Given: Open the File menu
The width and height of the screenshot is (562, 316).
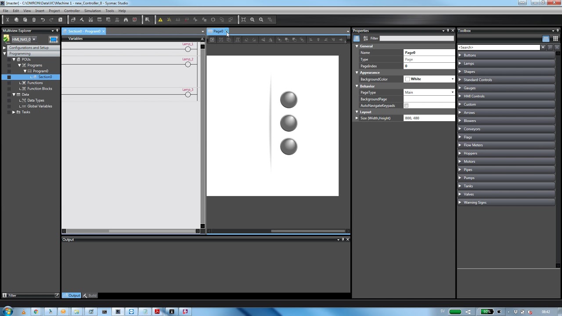Looking at the screenshot, I should (x=6, y=11).
